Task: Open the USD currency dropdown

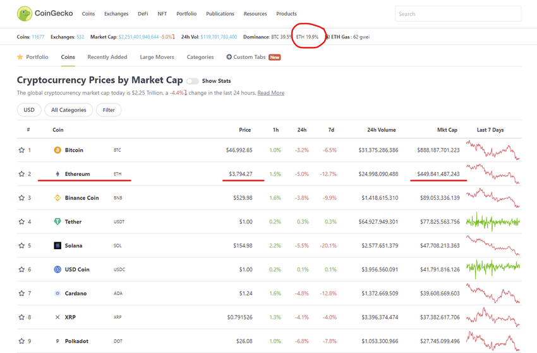Action: [29, 110]
